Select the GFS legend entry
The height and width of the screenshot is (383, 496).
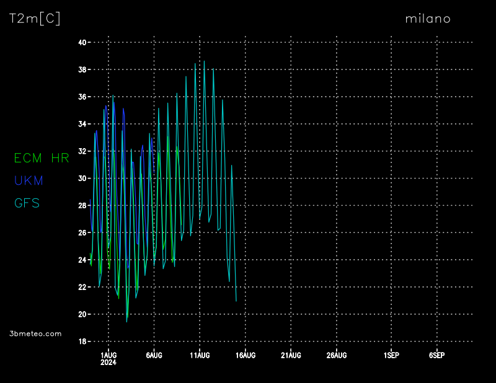(27, 203)
